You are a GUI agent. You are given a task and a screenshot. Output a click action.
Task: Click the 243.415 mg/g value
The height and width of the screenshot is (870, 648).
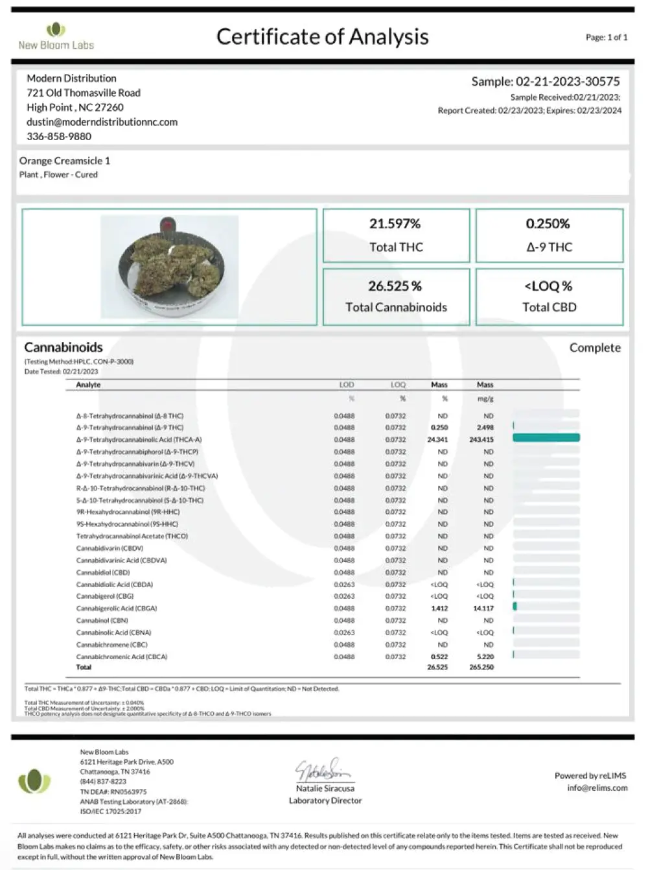[481, 440]
